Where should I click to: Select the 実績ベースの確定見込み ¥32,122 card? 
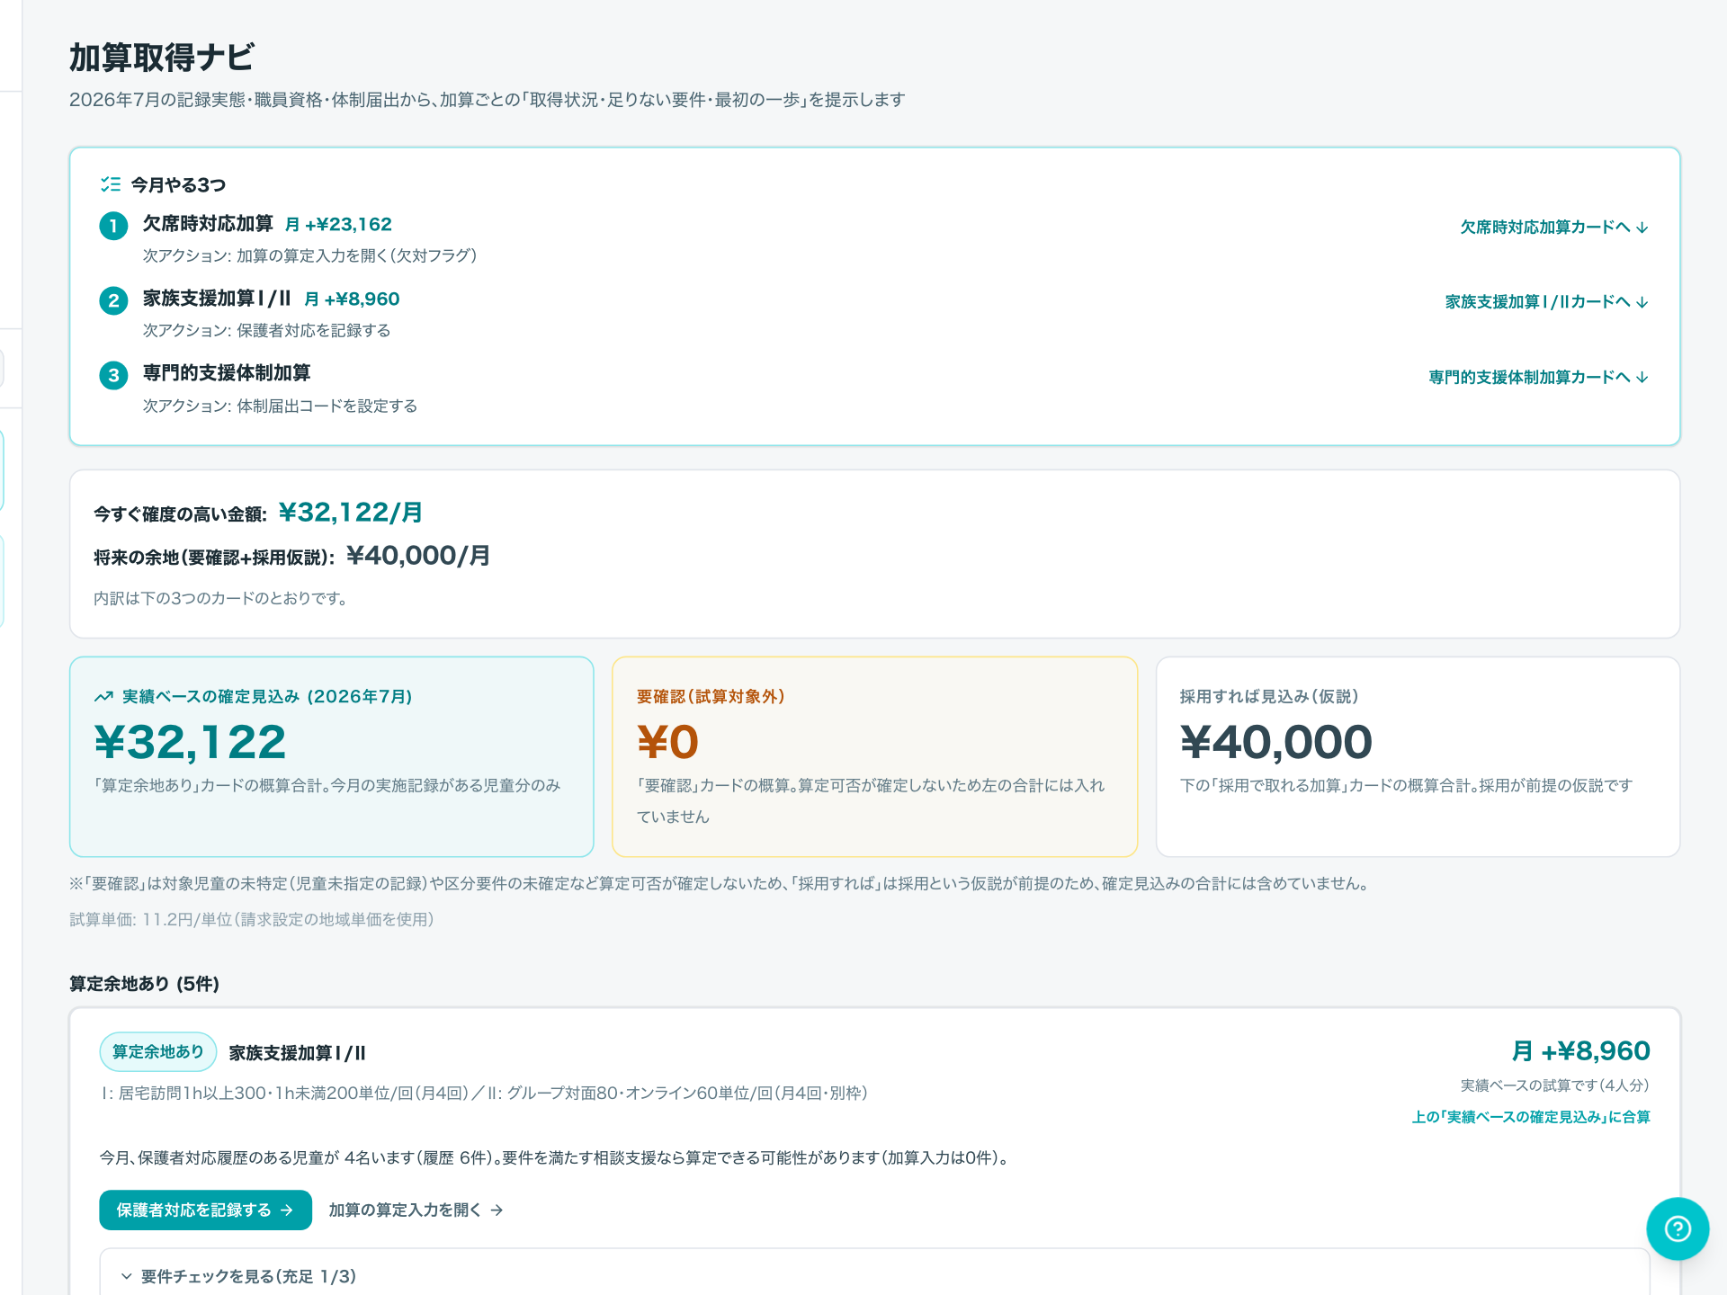pyautogui.click(x=331, y=756)
